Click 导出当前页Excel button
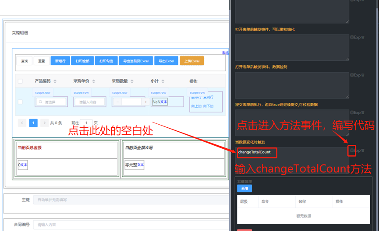 pyautogui.click(x=136, y=61)
